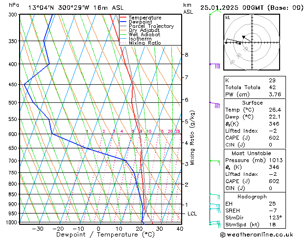Click the surface Temp (°C) value 26.4
Screen dimensions: 308x238
point(275,110)
